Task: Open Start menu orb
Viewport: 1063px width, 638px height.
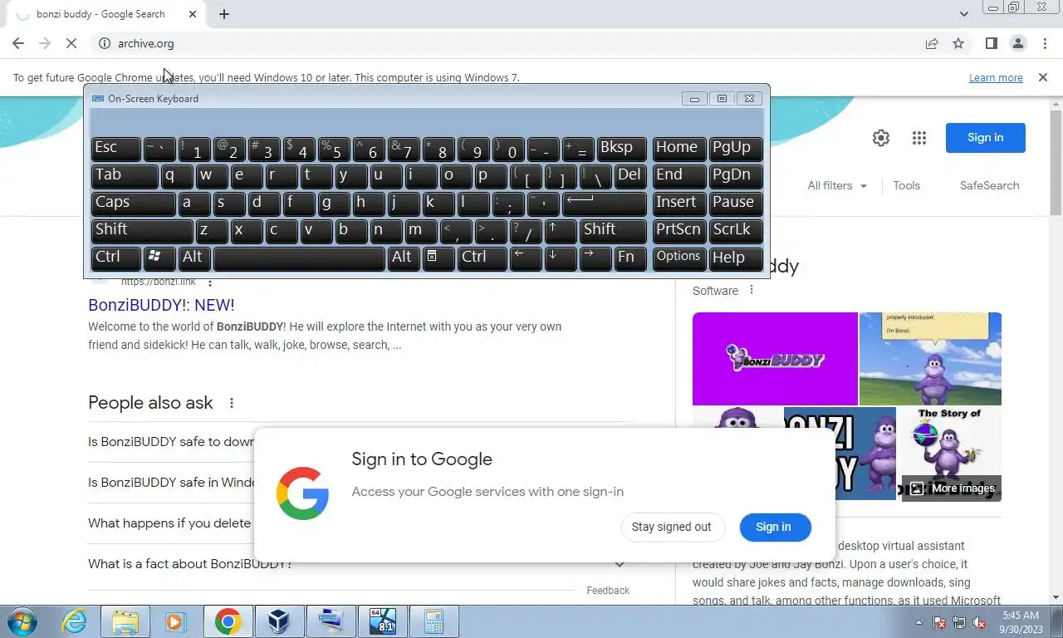Action: click(x=22, y=621)
